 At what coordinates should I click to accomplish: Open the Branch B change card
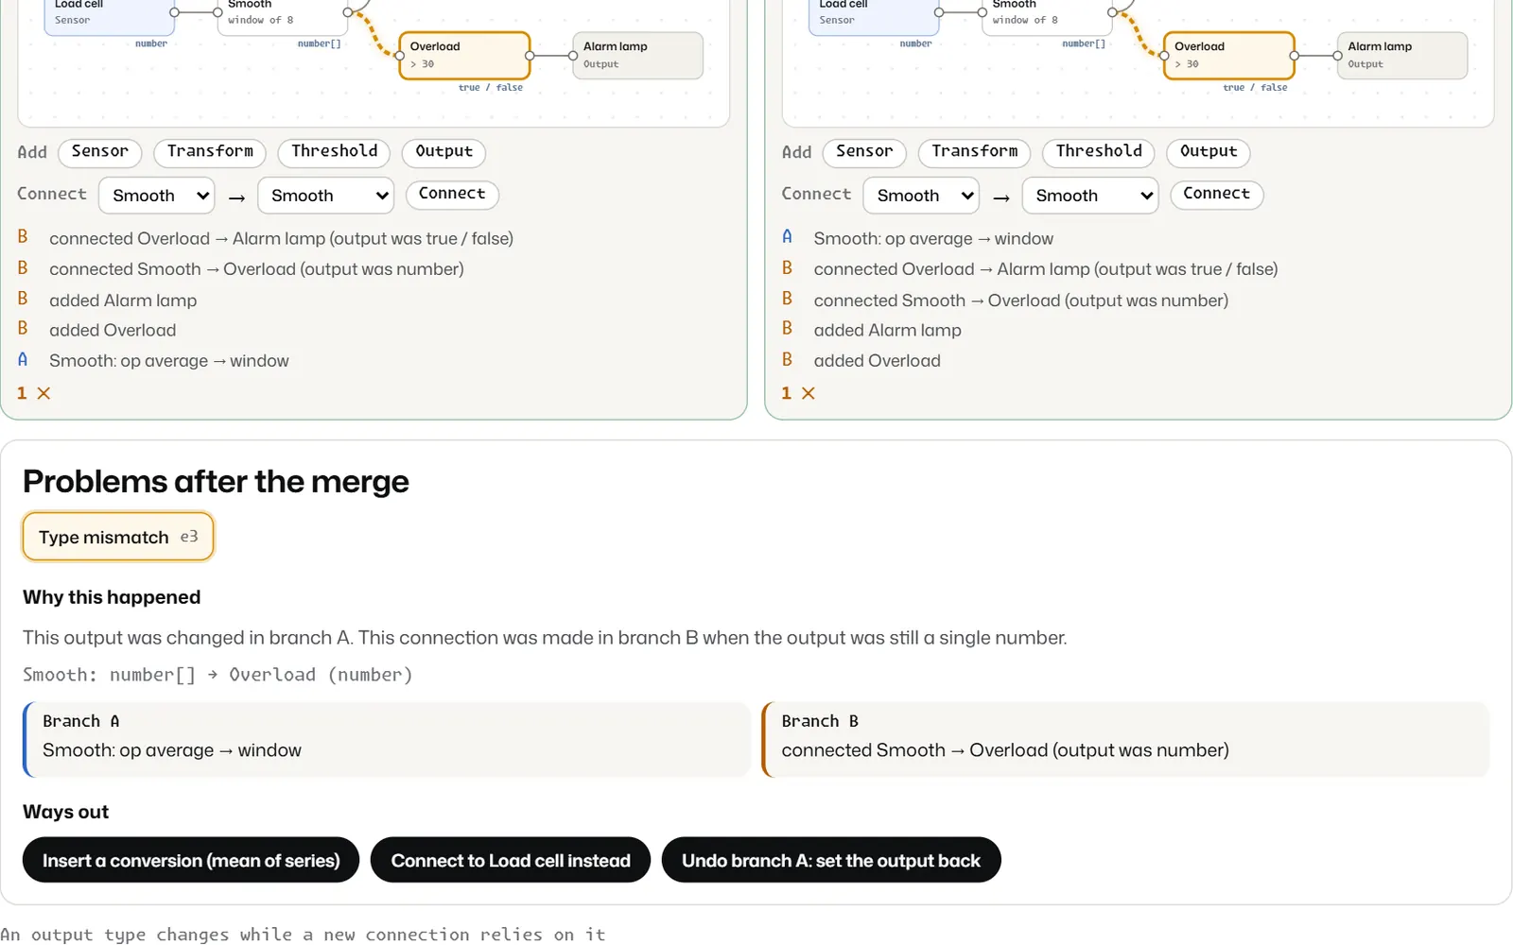(1125, 739)
